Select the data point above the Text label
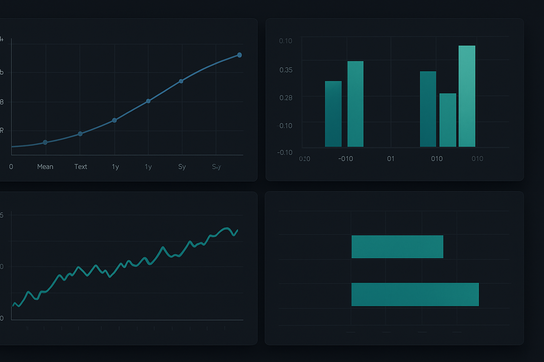The width and height of the screenshot is (544, 362). [x=80, y=134]
